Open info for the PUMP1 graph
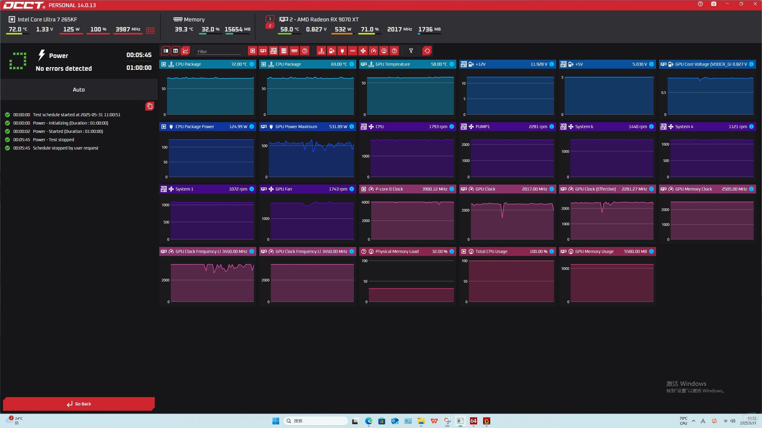Image resolution: width=762 pixels, height=428 pixels. click(x=552, y=127)
